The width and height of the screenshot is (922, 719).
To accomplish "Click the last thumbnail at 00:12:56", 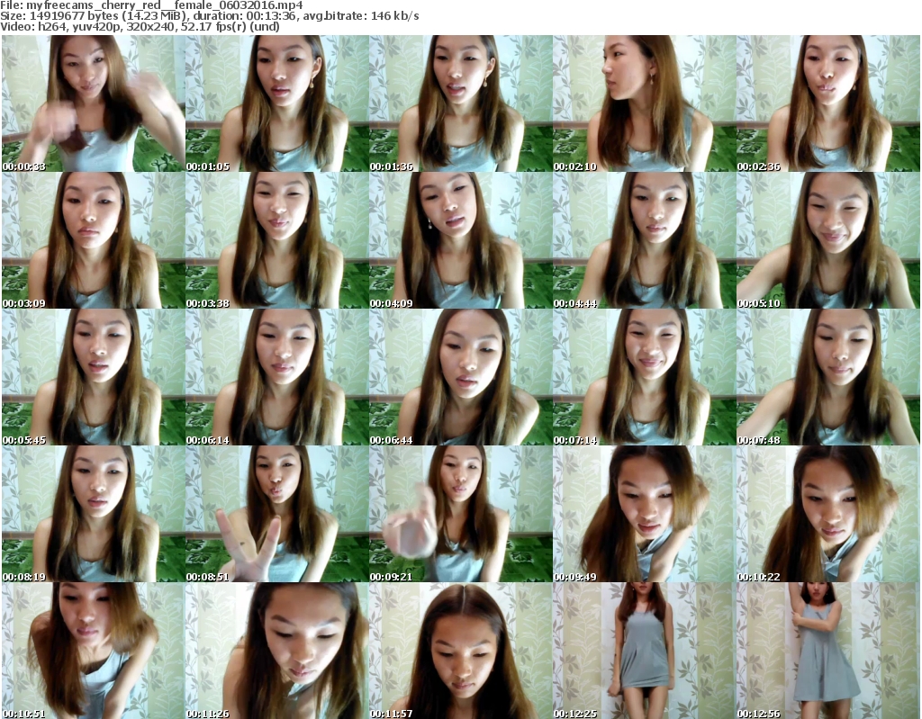I will [x=827, y=650].
